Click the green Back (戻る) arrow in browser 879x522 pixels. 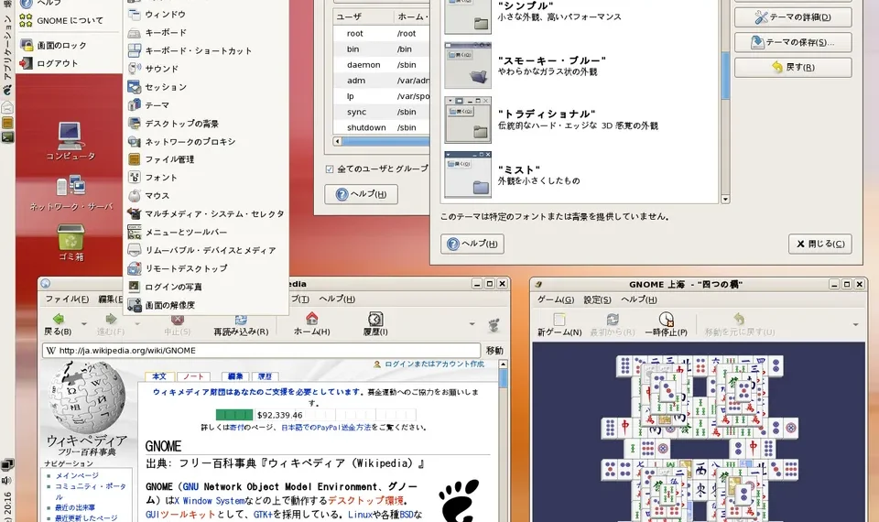point(58,322)
